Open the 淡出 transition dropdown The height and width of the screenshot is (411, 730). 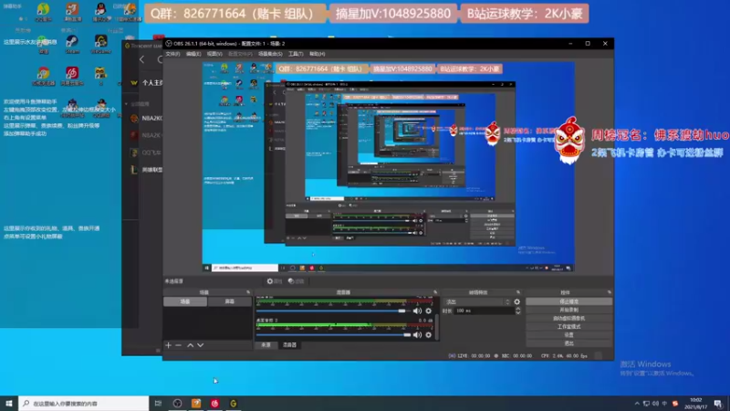tap(476, 302)
